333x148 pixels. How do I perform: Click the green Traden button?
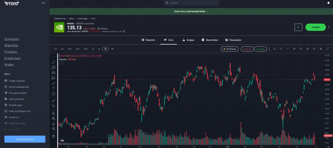tap(316, 27)
